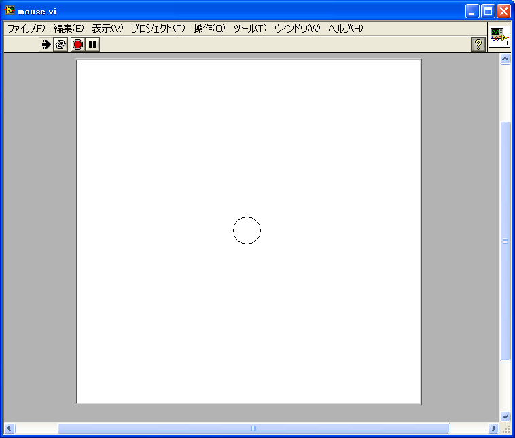Image resolution: width=515 pixels, height=438 pixels.
Task: Open the 操作(O) menu
Action: pos(209,29)
